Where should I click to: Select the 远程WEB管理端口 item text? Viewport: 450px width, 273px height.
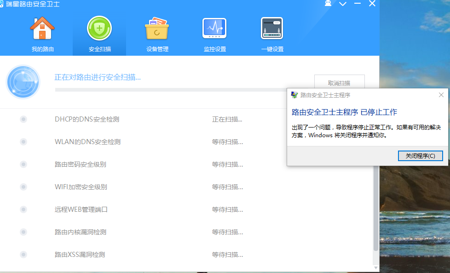click(81, 209)
